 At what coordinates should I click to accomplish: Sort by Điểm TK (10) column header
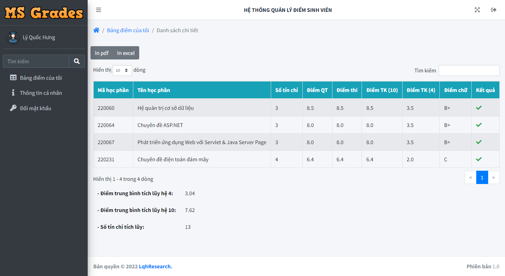coord(382,90)
